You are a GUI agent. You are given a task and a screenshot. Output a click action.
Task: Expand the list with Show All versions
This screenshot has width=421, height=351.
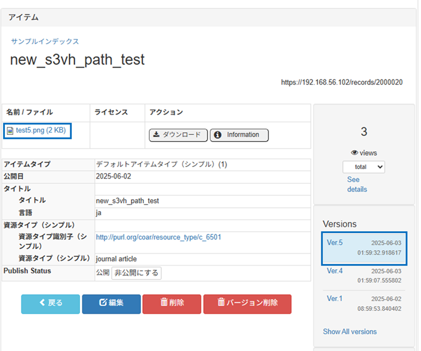point(350,331)
